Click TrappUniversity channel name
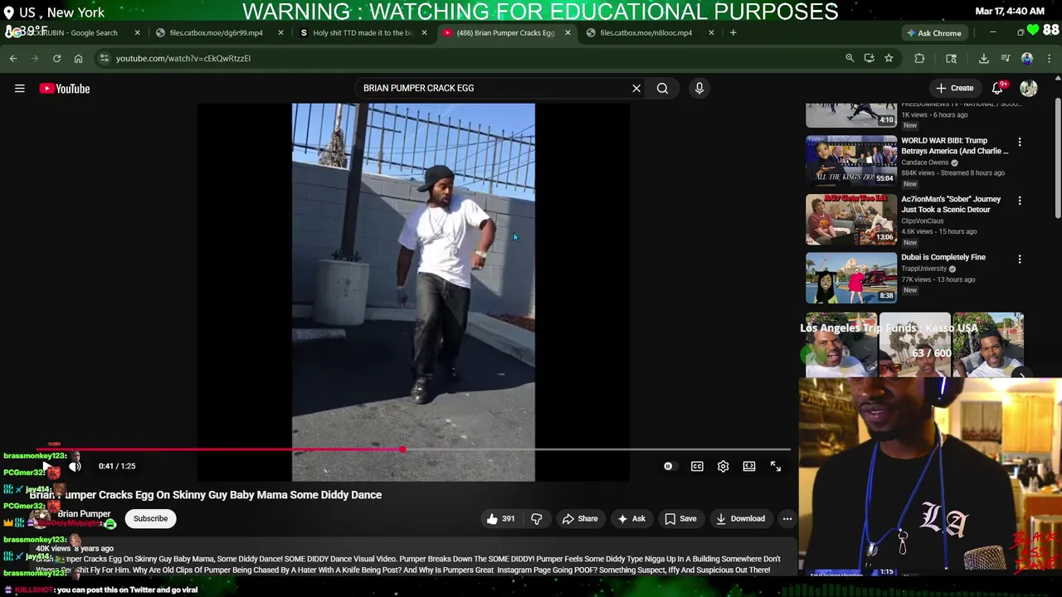The height and width of the screenshot is (597, 1062). pos(923,269)
